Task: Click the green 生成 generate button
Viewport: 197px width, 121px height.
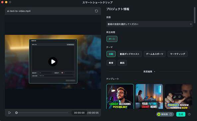Action: 181,114
